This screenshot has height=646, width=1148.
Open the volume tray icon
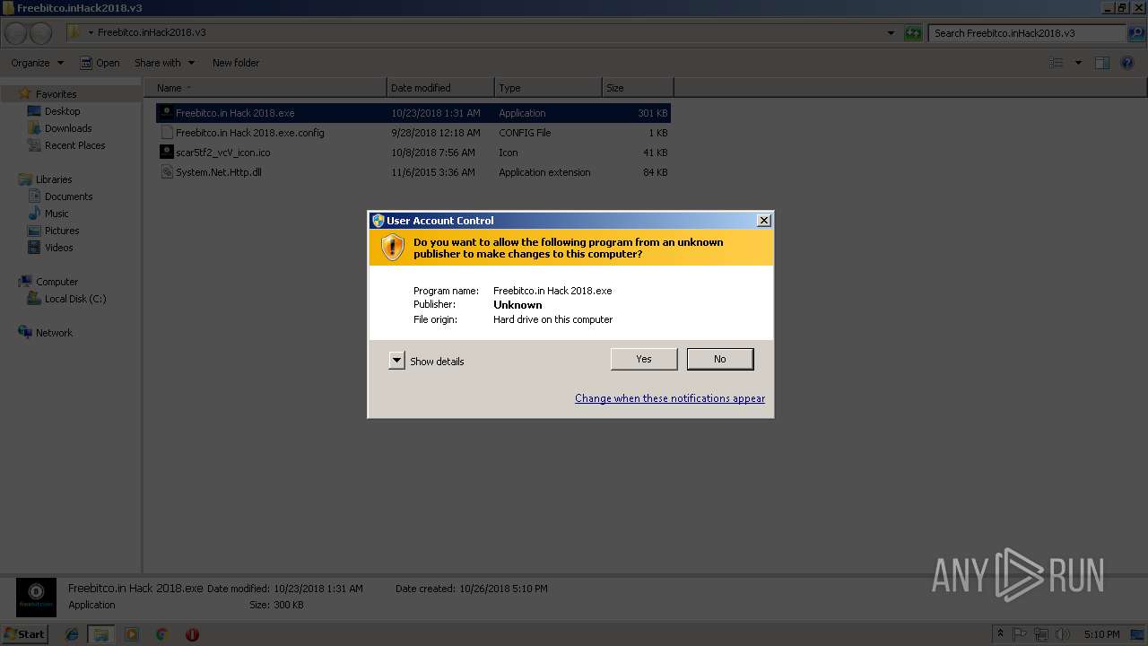point(1064,634)
